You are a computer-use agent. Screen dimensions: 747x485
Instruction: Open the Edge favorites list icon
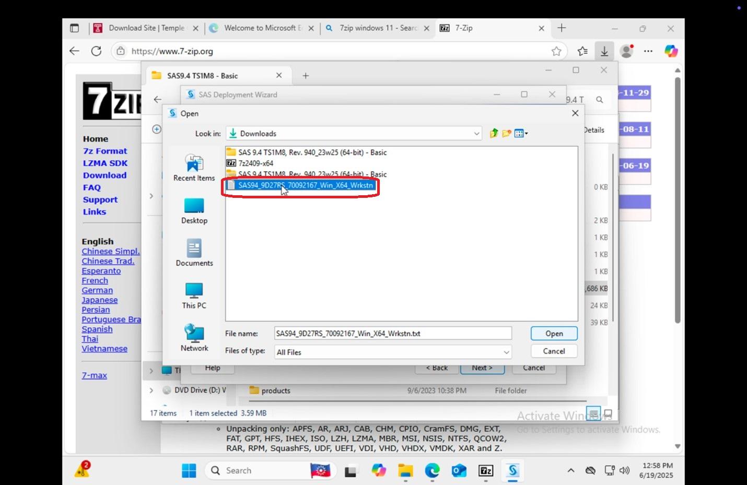click(582, 51)
